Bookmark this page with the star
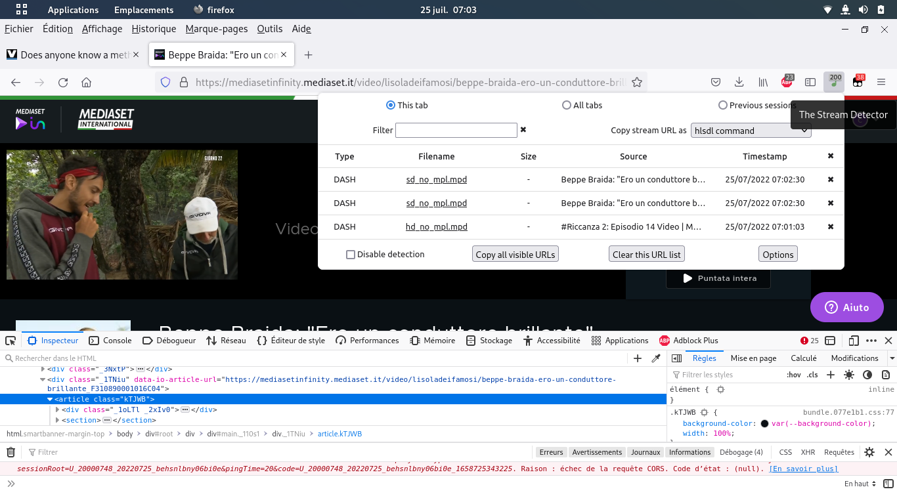The image size is (897, 504). pos(636,82)
